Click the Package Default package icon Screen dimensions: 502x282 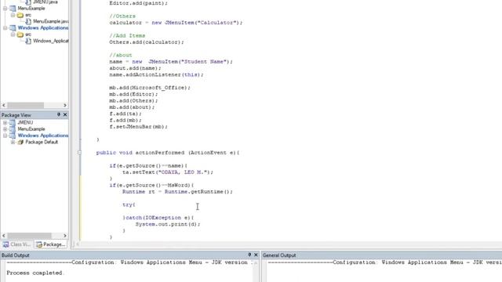click(x=20, y=142)
